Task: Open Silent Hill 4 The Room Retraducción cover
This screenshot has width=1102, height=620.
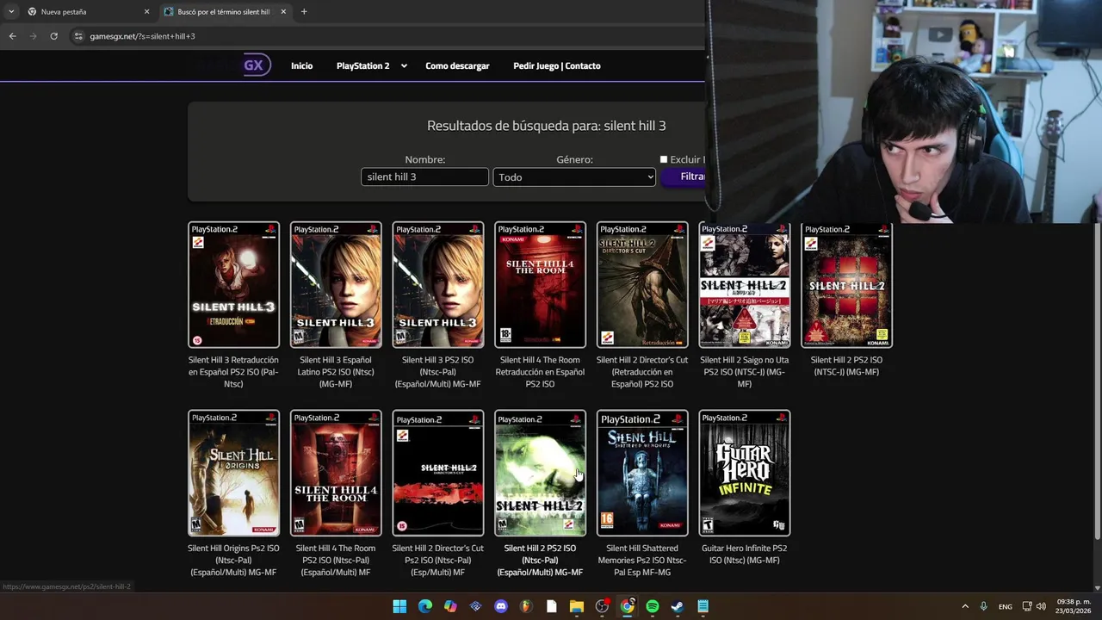Action: [540, 285]
